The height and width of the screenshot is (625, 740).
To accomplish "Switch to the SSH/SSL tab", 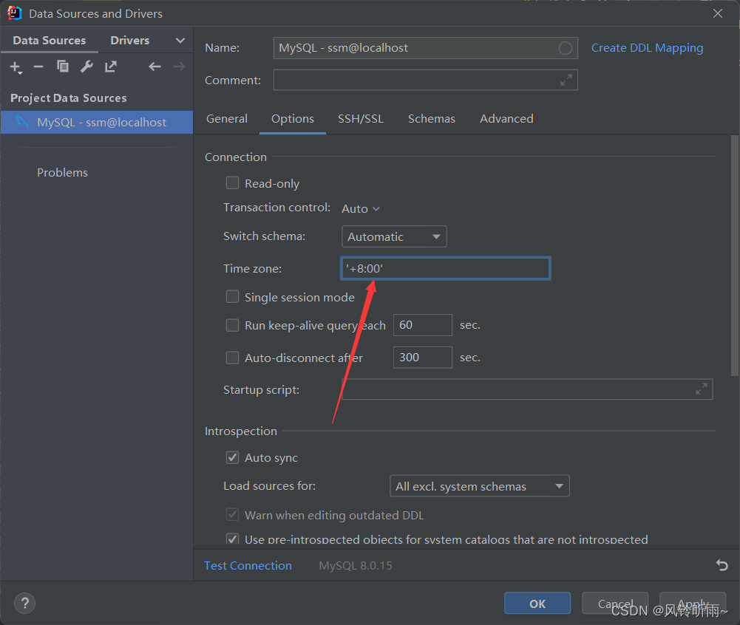I will tap(361, 119).
